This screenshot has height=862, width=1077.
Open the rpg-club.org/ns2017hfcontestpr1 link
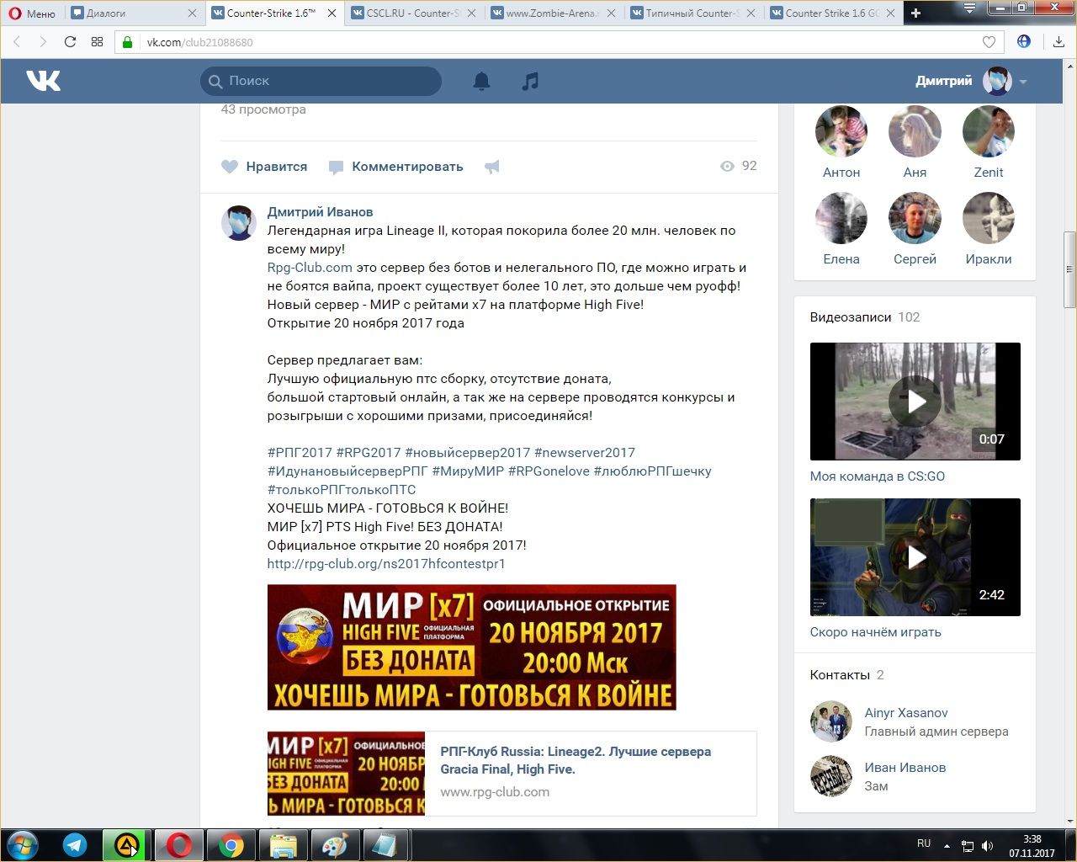click(386, 564)
